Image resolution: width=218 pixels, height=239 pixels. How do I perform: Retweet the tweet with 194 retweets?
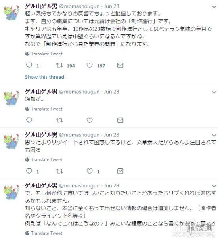(x=59, y=65)
